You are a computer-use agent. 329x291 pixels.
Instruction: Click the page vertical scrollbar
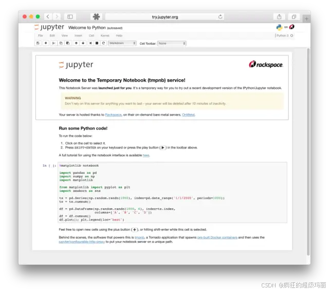coord(308,152)
